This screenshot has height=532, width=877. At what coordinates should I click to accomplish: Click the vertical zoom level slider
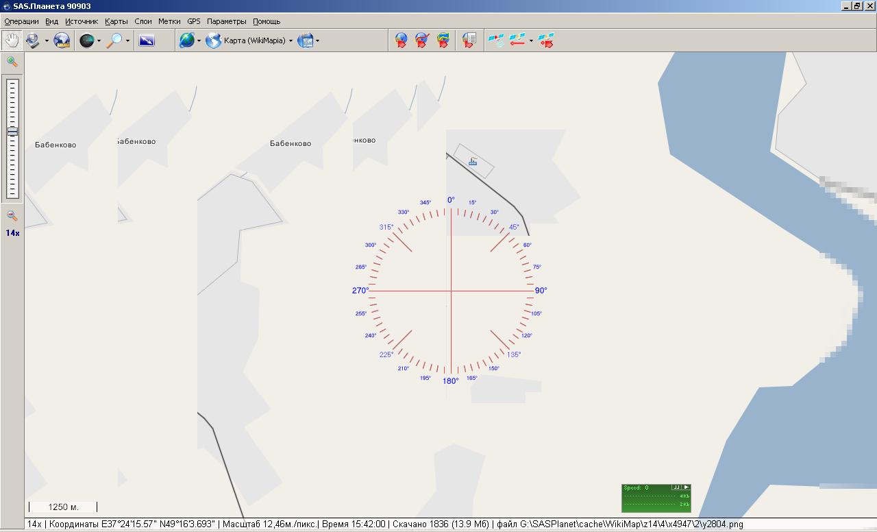pyautogui.click(x=12, y=137)
